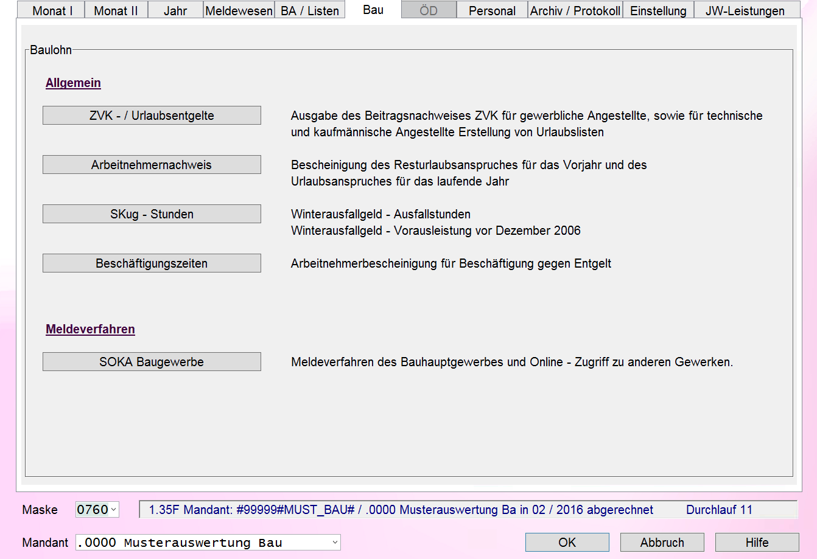The width and height of the screenshot is (817, 559).
Task: Click the 'Baulohn' group label
Action: pyautogui.click(x=51, y=50)
